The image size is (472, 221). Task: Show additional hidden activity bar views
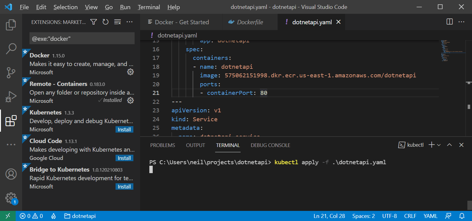pos(11,145)
